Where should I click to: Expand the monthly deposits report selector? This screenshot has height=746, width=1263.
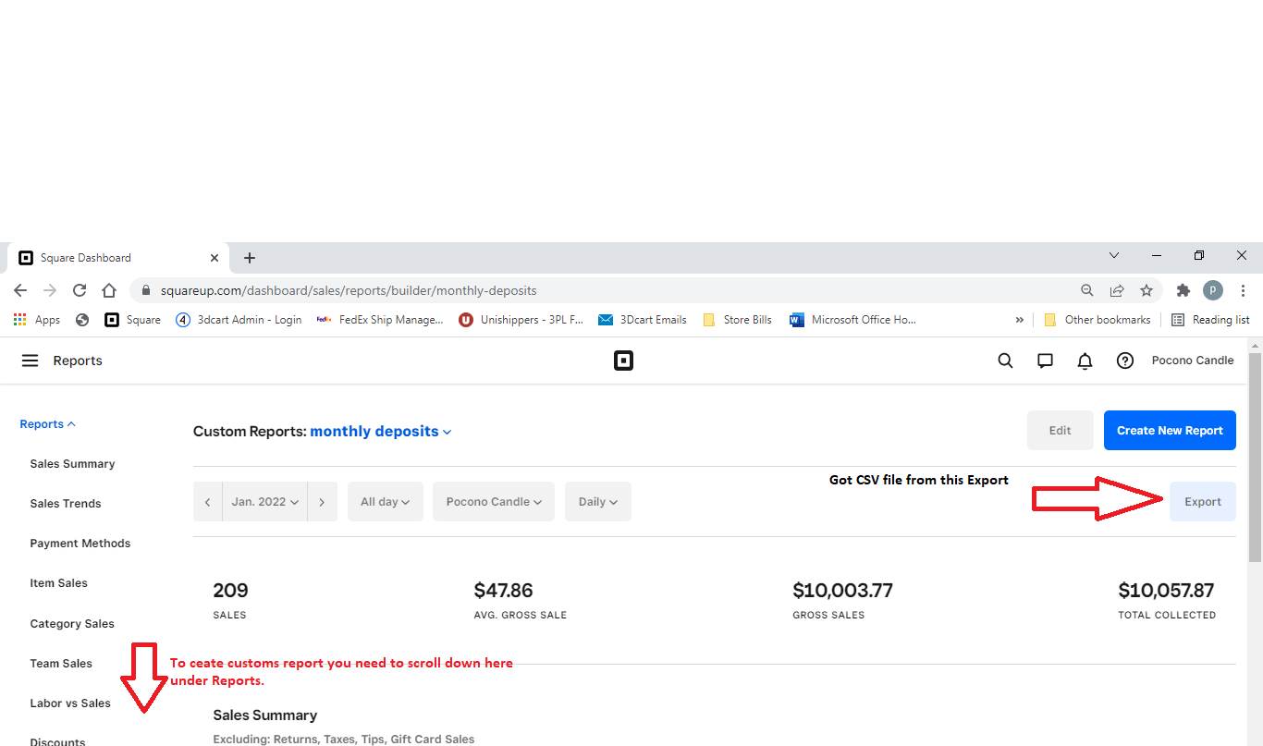380,432
